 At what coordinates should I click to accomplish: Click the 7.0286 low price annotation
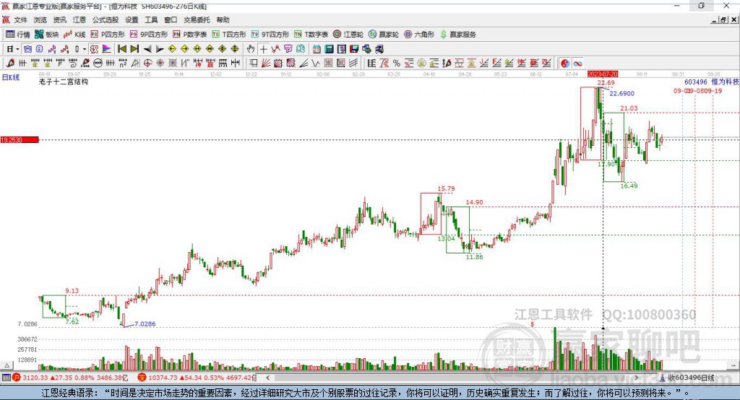point(145,323)
